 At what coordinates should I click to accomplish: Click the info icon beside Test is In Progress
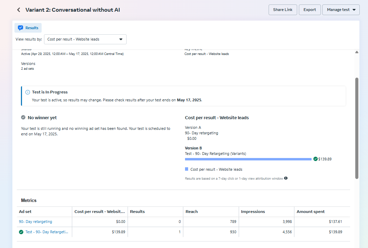tap(28, 92)
